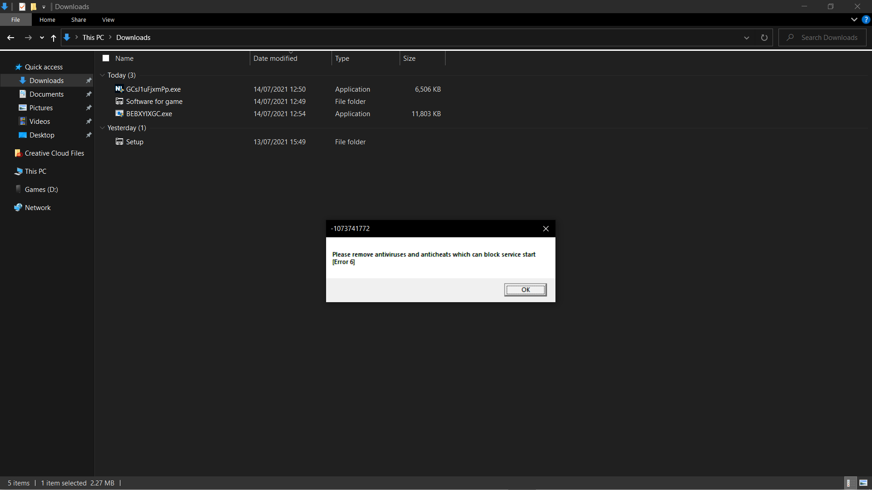This screenshot has height=490, width=872.
Task: Go up one folder level
Action: pos(54,38)
